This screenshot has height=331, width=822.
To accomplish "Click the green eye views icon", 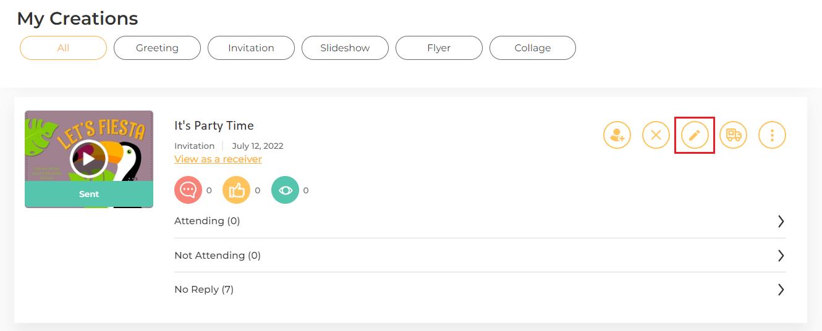I will 285,190.
